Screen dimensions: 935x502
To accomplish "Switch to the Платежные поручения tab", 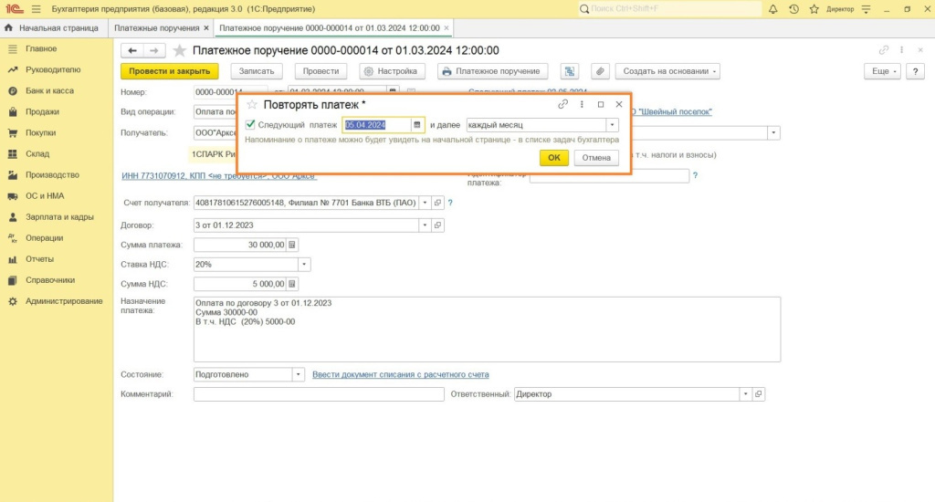I will point(156,28).
